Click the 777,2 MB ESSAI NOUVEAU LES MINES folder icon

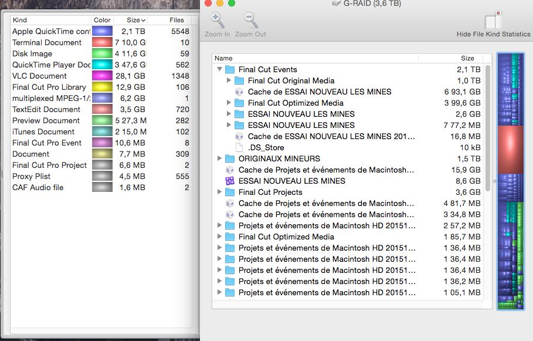[240, 126]
